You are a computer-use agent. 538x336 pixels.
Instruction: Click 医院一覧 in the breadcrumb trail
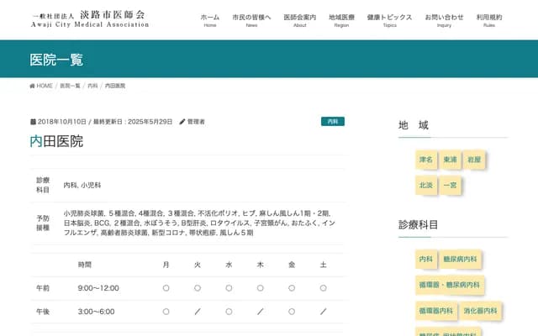(71, 86)
